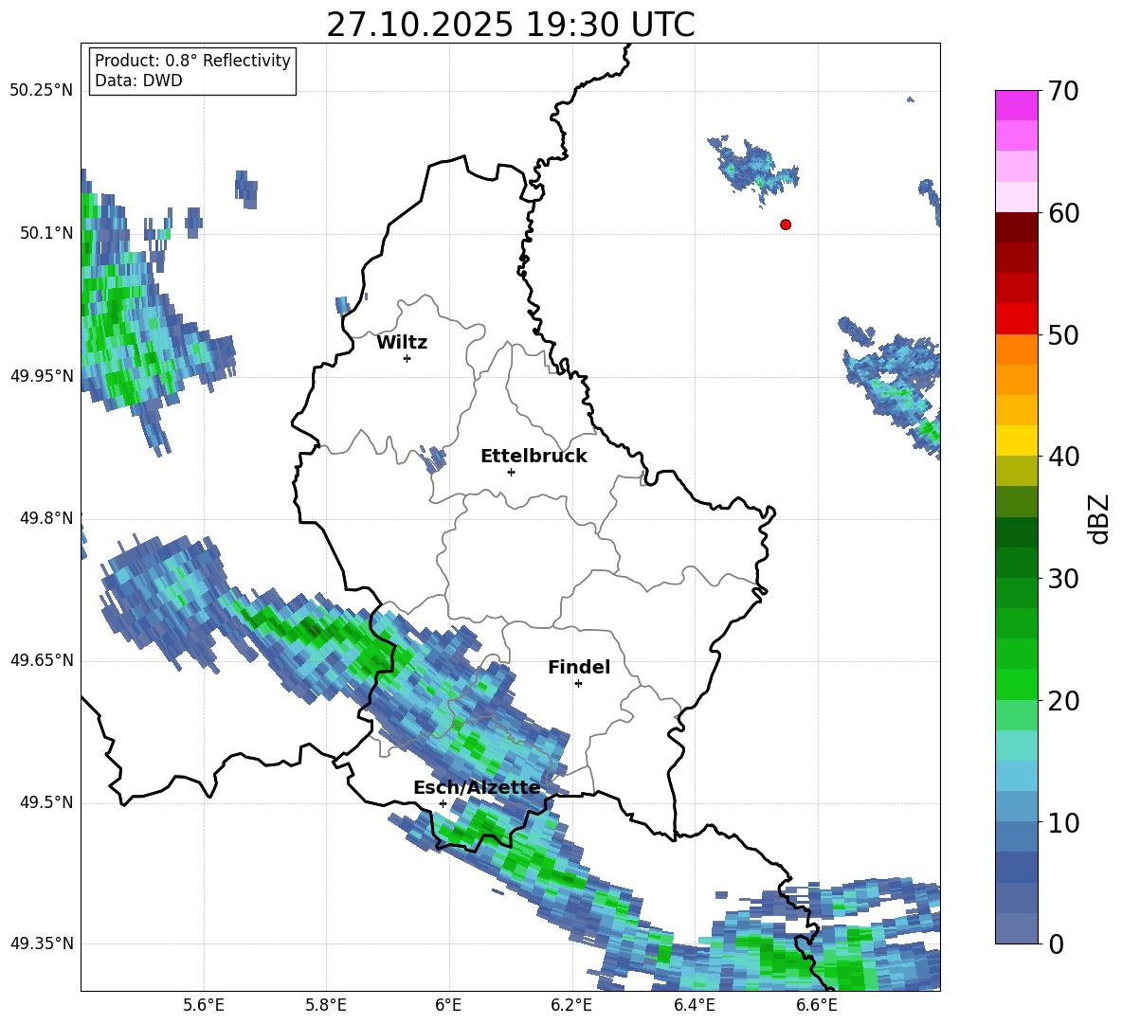Click the orange colorbar swatch below 50

tap(1016, 349)
